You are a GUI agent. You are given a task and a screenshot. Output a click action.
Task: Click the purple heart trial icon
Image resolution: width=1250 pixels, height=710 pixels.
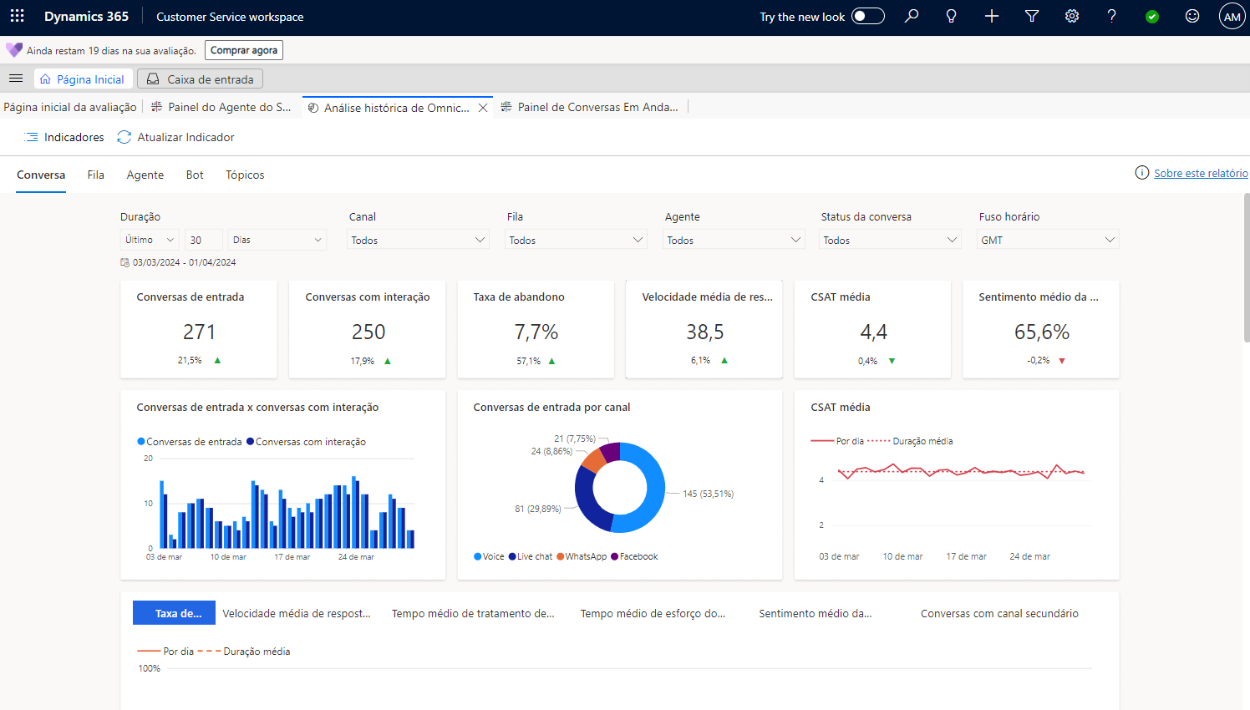pyautogui.click(x=14, y=50)
